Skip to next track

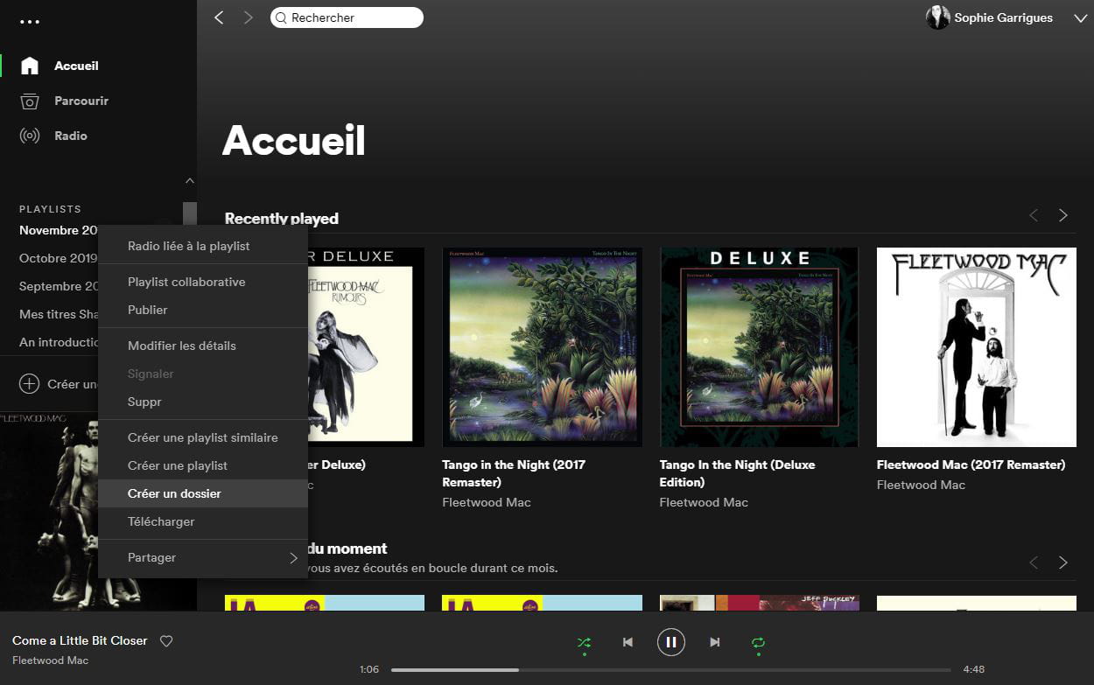[715, 642]
